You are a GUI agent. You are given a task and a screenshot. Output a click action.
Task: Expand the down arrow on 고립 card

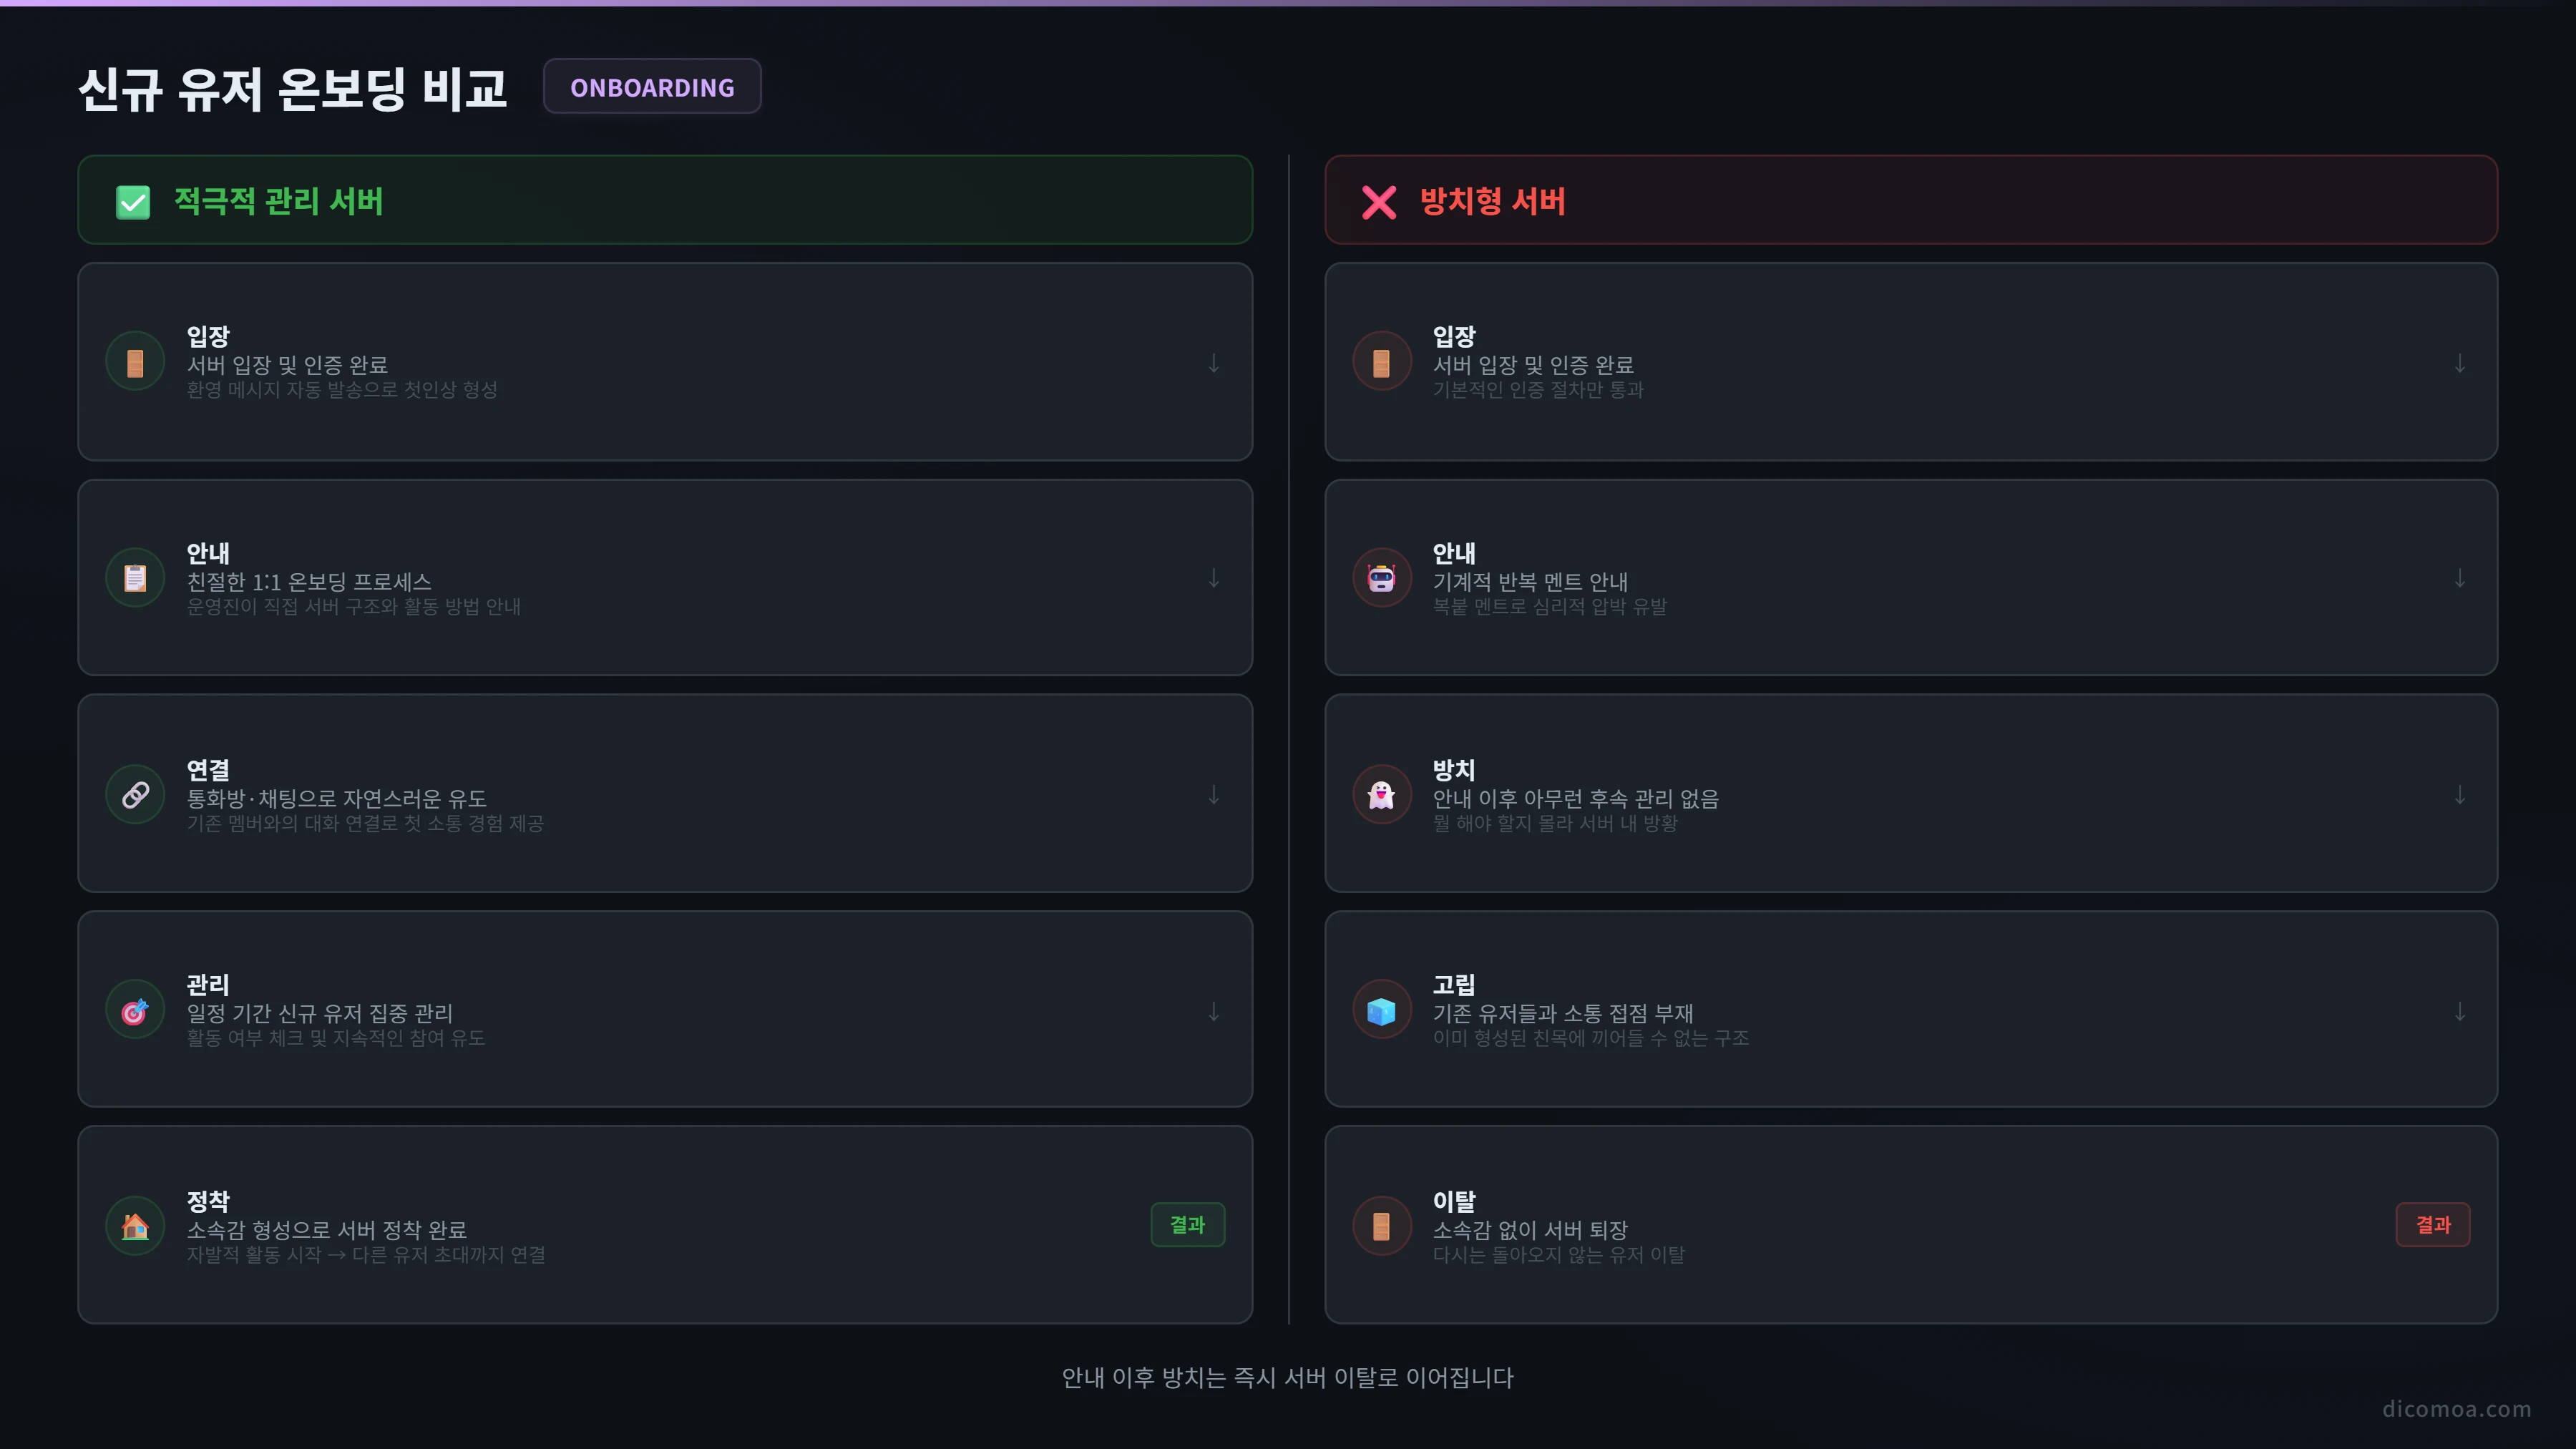pos(2459,1012)
